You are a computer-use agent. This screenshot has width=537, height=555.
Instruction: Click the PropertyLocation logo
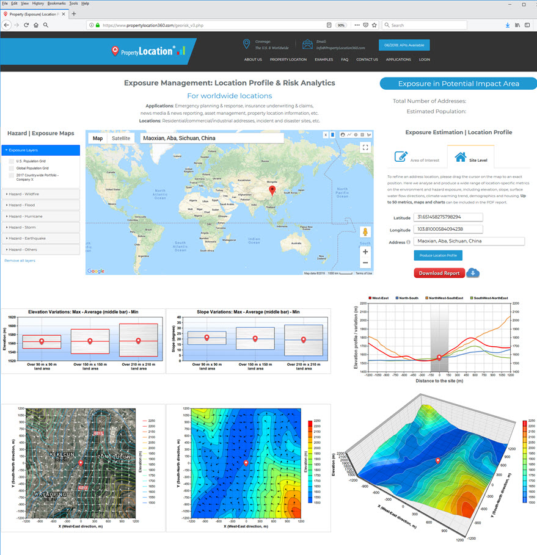[x=148, y=51]
